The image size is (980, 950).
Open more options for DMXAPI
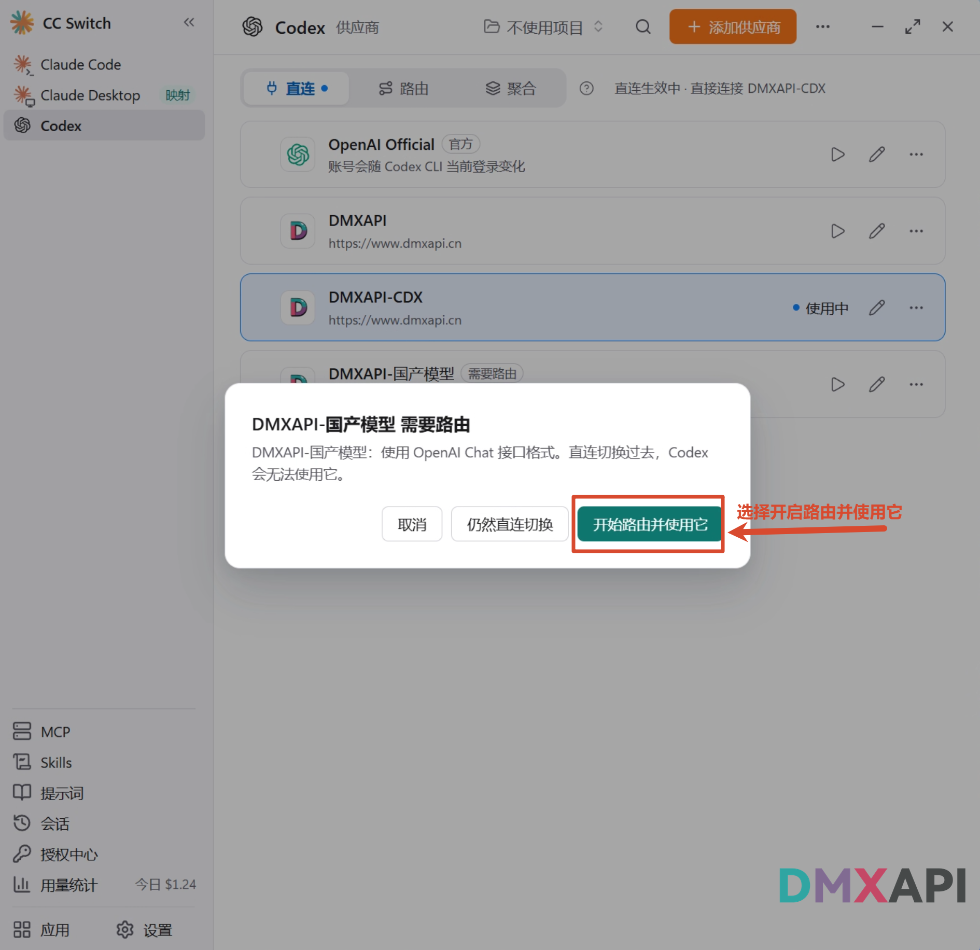click(x=916, y=231)
